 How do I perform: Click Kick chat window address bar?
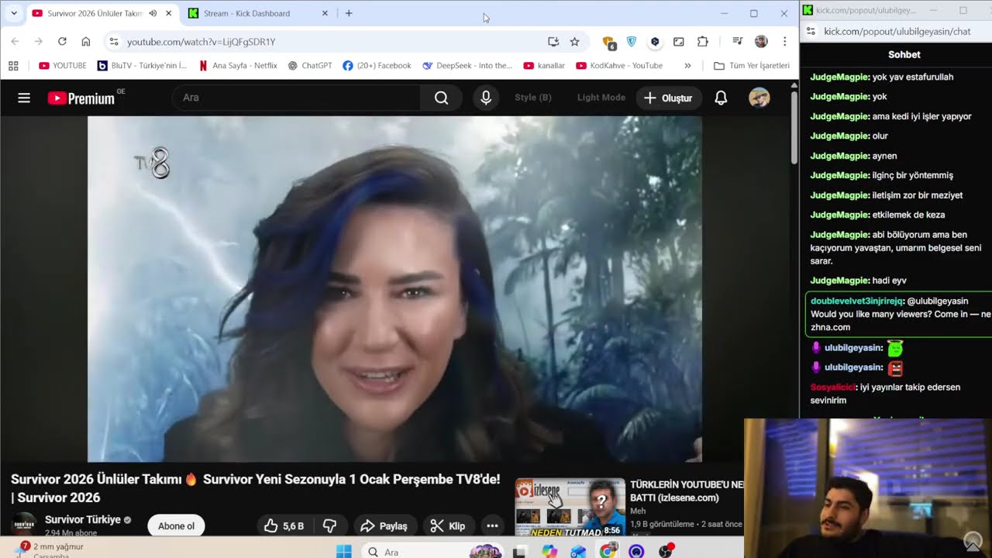coord(897,32)
